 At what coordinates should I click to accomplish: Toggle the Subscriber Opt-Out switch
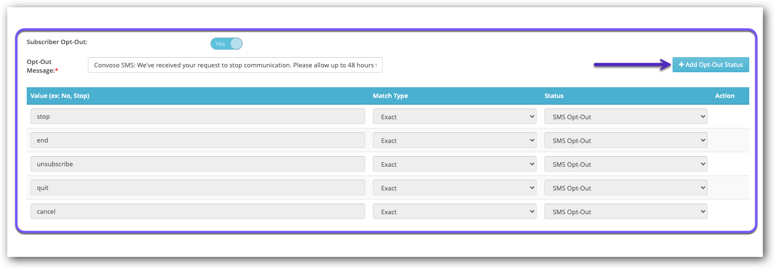click(226, 44)
